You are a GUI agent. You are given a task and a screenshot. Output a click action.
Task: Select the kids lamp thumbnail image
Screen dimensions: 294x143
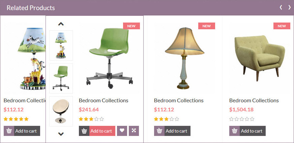point(61,45)
